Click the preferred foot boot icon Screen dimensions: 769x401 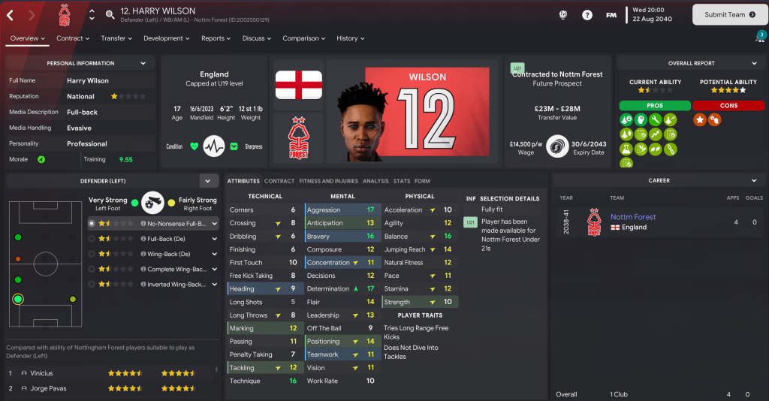click(152, 203)
